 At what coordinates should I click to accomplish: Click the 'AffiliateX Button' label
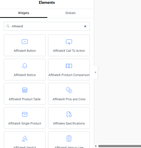25,51
